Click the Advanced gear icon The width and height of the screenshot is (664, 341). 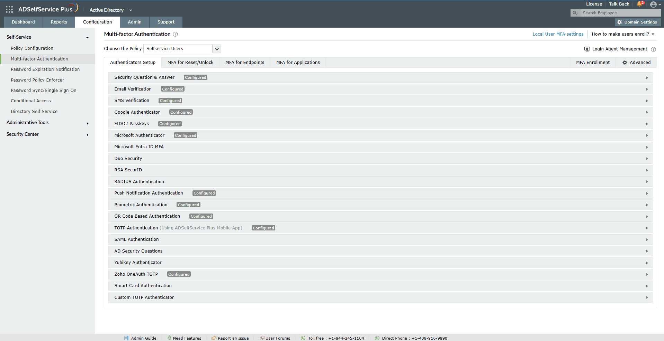pos(625,63)
